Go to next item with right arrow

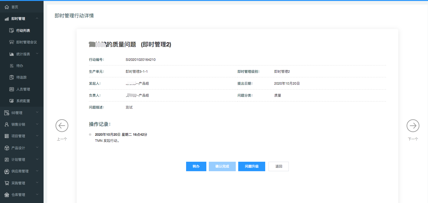(413, 126)
